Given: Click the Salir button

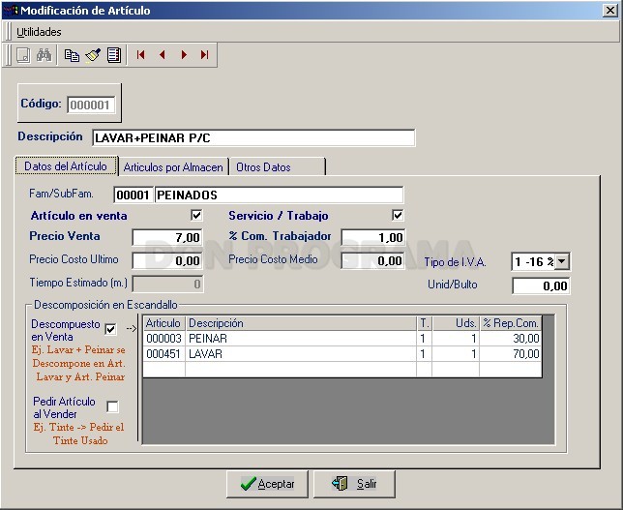Looking at the screenshot, I should pyautogui.click(x=354, y=484).
